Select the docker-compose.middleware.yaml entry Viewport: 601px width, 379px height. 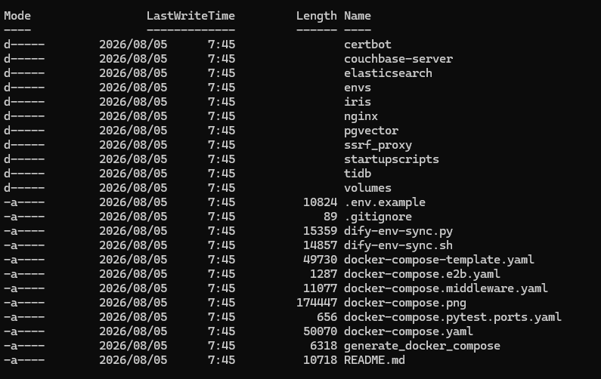[446, 288]
